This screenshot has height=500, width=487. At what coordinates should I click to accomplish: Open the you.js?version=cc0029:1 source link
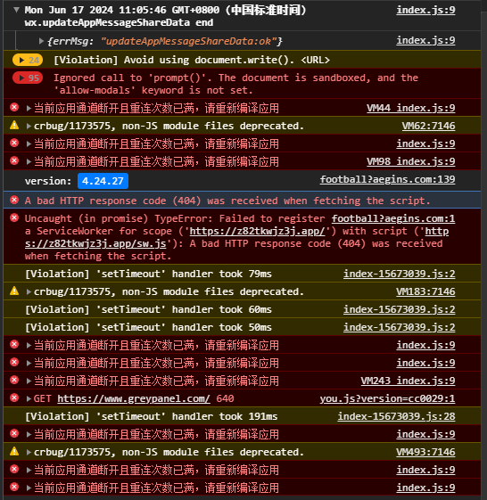tap(388, 398)
